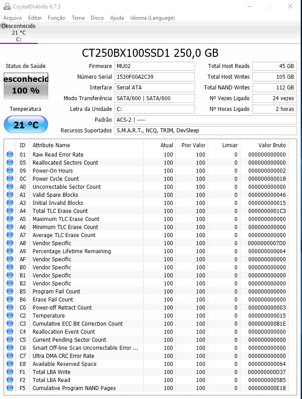Click status icon for Cumulative Program NAND Pages

pos(10,388)
